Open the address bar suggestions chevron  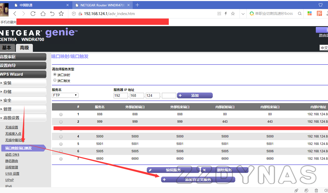[243, 14]
